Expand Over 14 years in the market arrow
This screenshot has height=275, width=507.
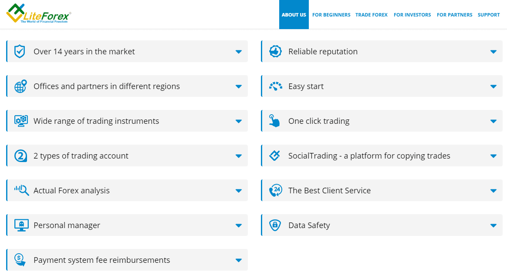pyautogui.click(x=239, y=52)
